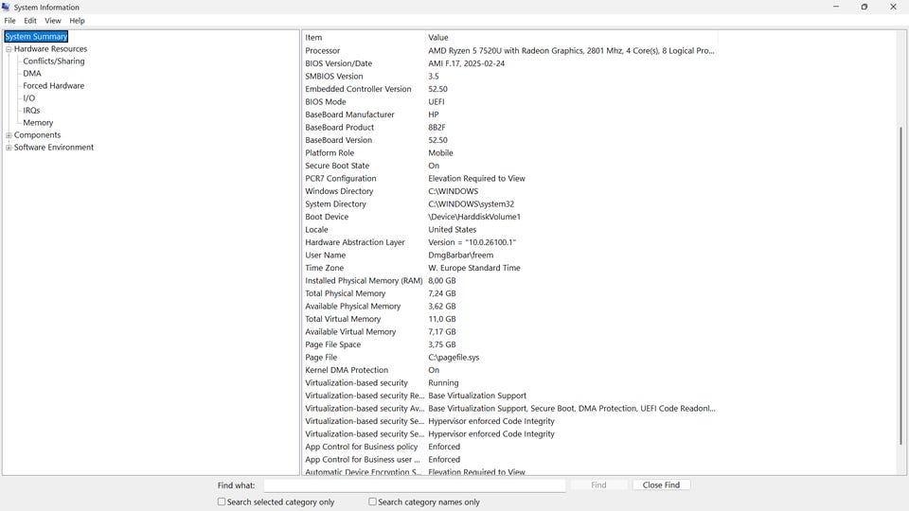The height and width of the screenshot is (511, 909).
Task: Minimize the System Information window
Action: click(x=836, y=7)
